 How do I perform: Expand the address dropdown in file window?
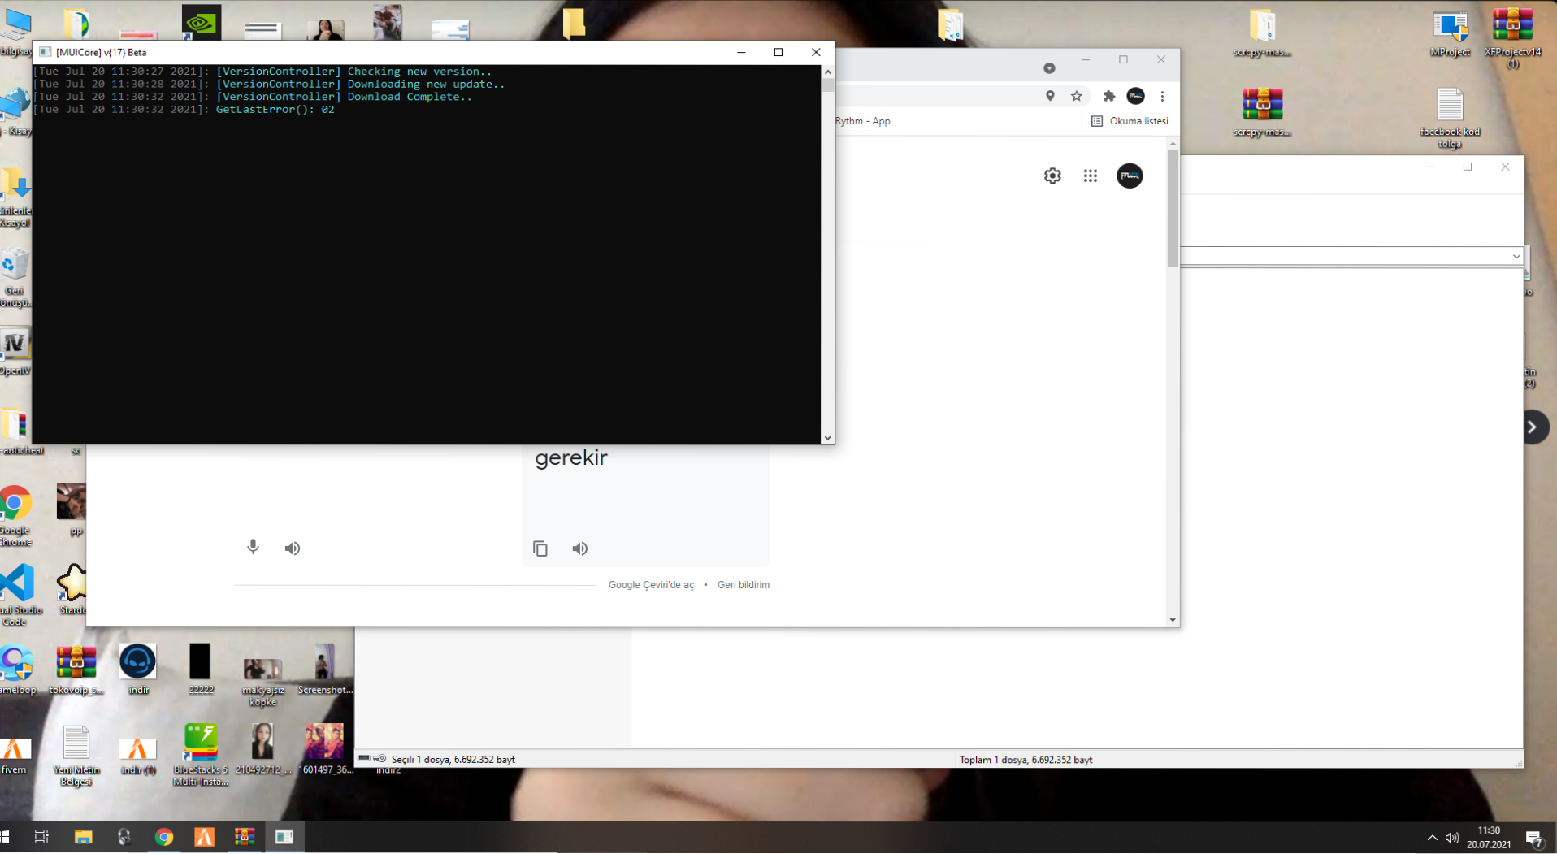[1516, 256]
